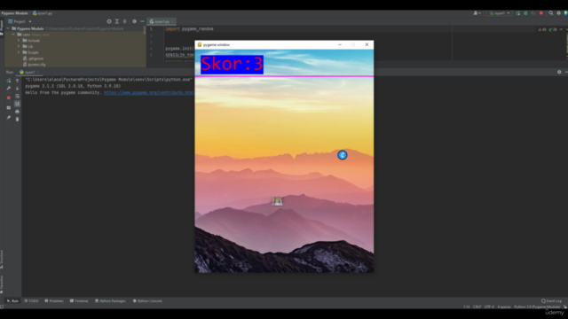
Task: Open Project panel gear options
Action: click(x=134, y=21)
